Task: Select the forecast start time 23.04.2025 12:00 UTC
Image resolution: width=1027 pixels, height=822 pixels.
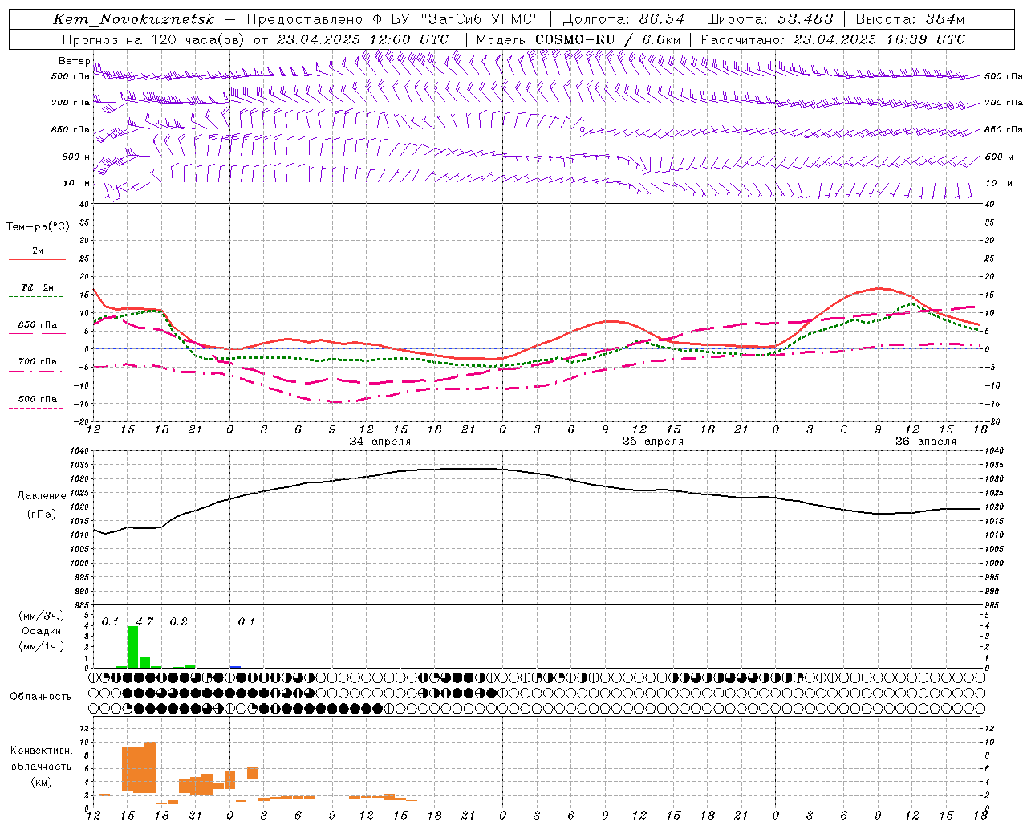Action: 362,39
